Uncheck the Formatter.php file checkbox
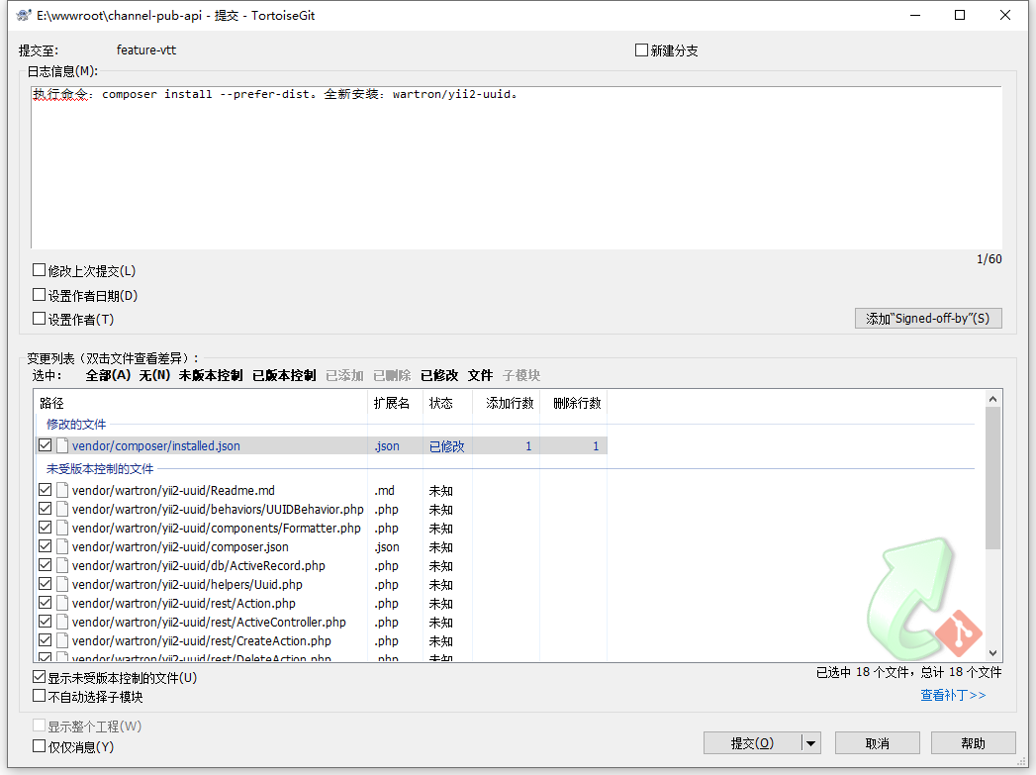Screen dimensions: 1036x775 (x=45, y=528)
